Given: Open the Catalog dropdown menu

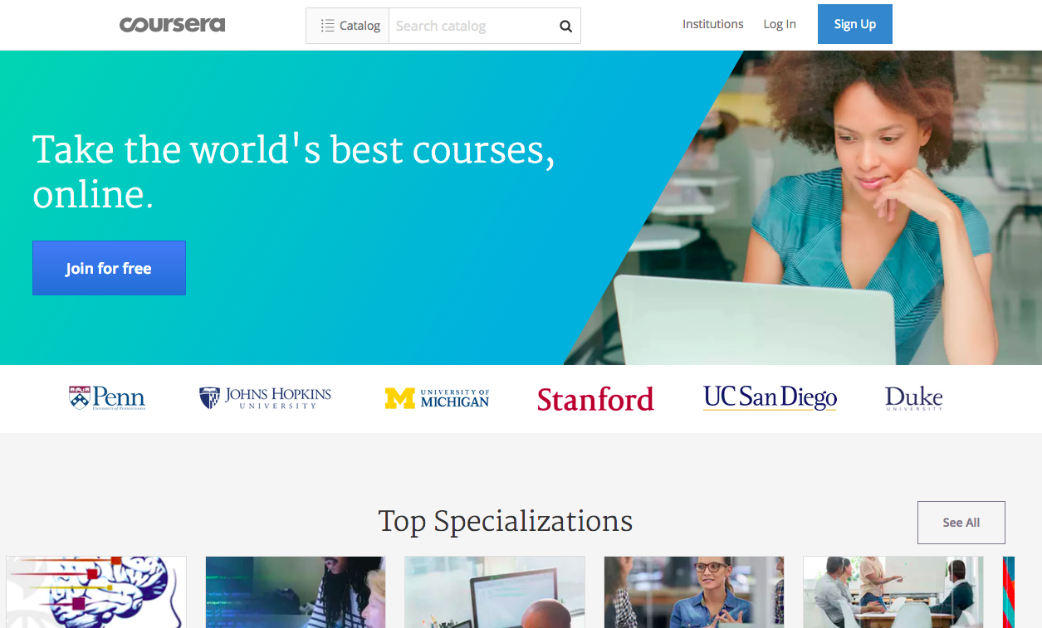Looking at the screenshot, I should [350, 26].
